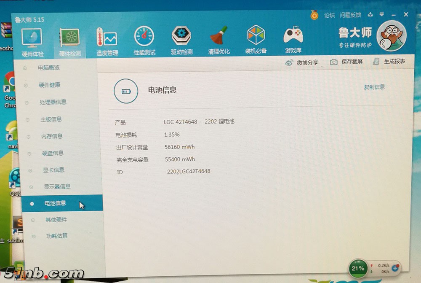421x283 pixels.
Task: Open the title bar dropdown menu arrow
Action: [x=381, y=14]
